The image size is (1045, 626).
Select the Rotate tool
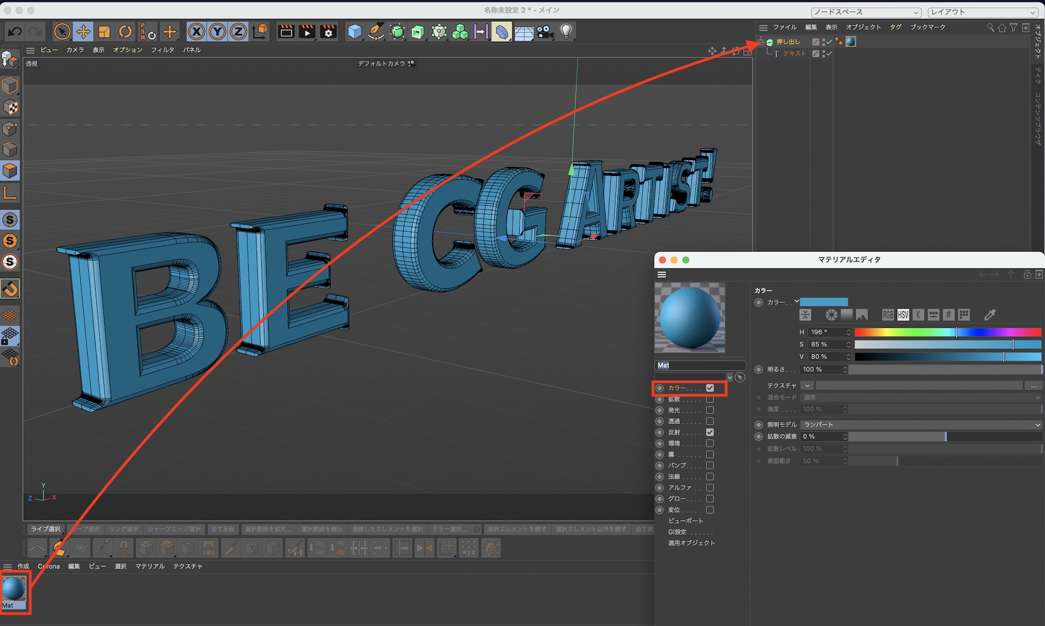125,32
